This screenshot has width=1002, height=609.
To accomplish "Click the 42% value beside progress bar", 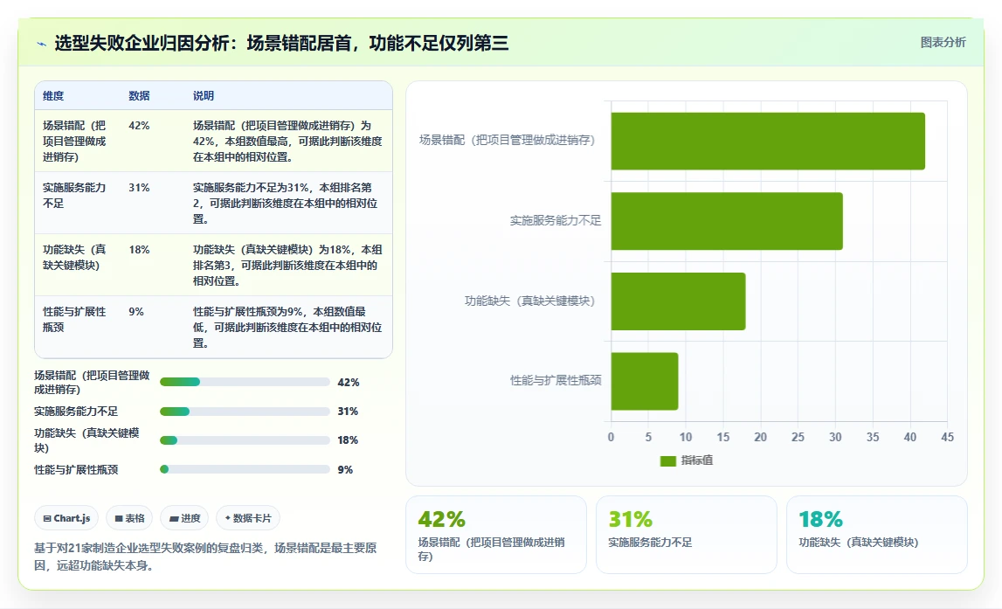I will tap(349, 382).
